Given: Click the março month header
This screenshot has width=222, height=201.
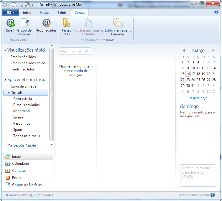Looking at the screenshot, I should [x=198, y=50].
